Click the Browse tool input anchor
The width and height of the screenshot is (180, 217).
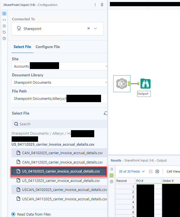138,83
